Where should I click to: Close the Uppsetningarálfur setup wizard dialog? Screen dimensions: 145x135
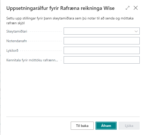point(136,8)
